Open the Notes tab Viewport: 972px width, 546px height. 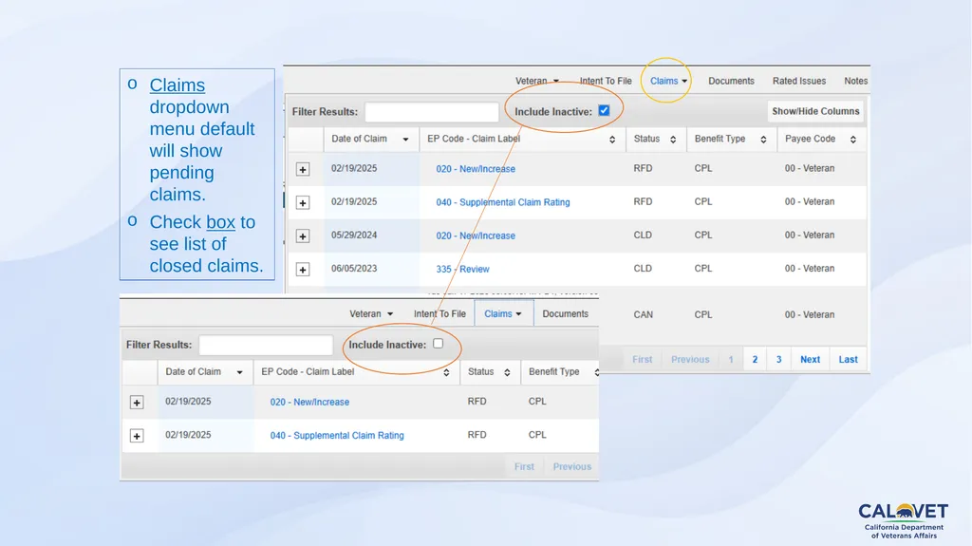click(855, 81)
